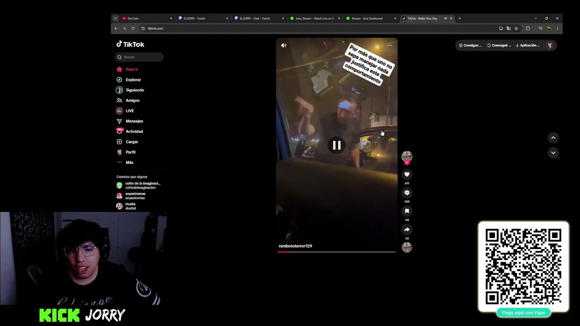Click the Aplicación download button

[x=527, y=45]
